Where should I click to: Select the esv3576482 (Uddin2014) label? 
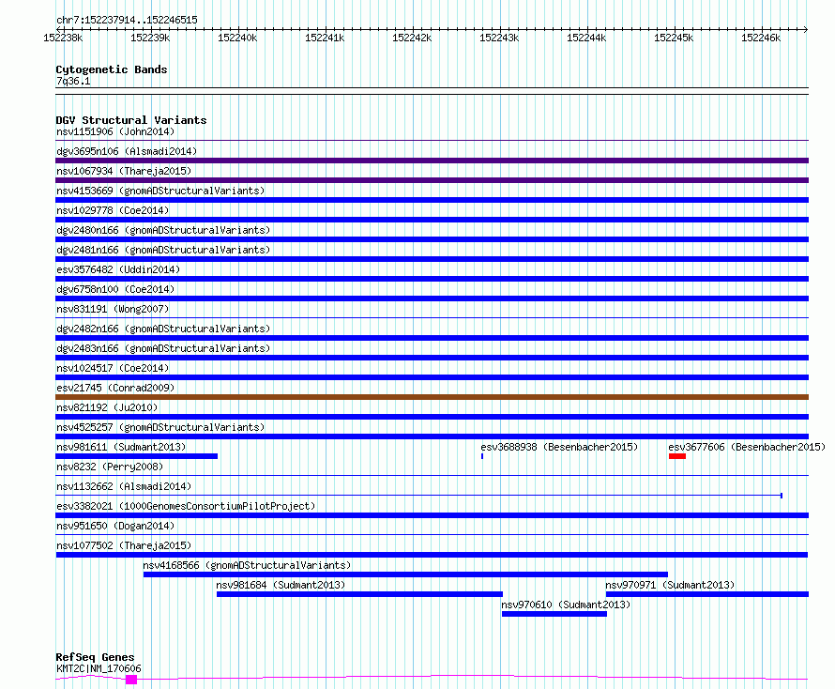(118, 269)
